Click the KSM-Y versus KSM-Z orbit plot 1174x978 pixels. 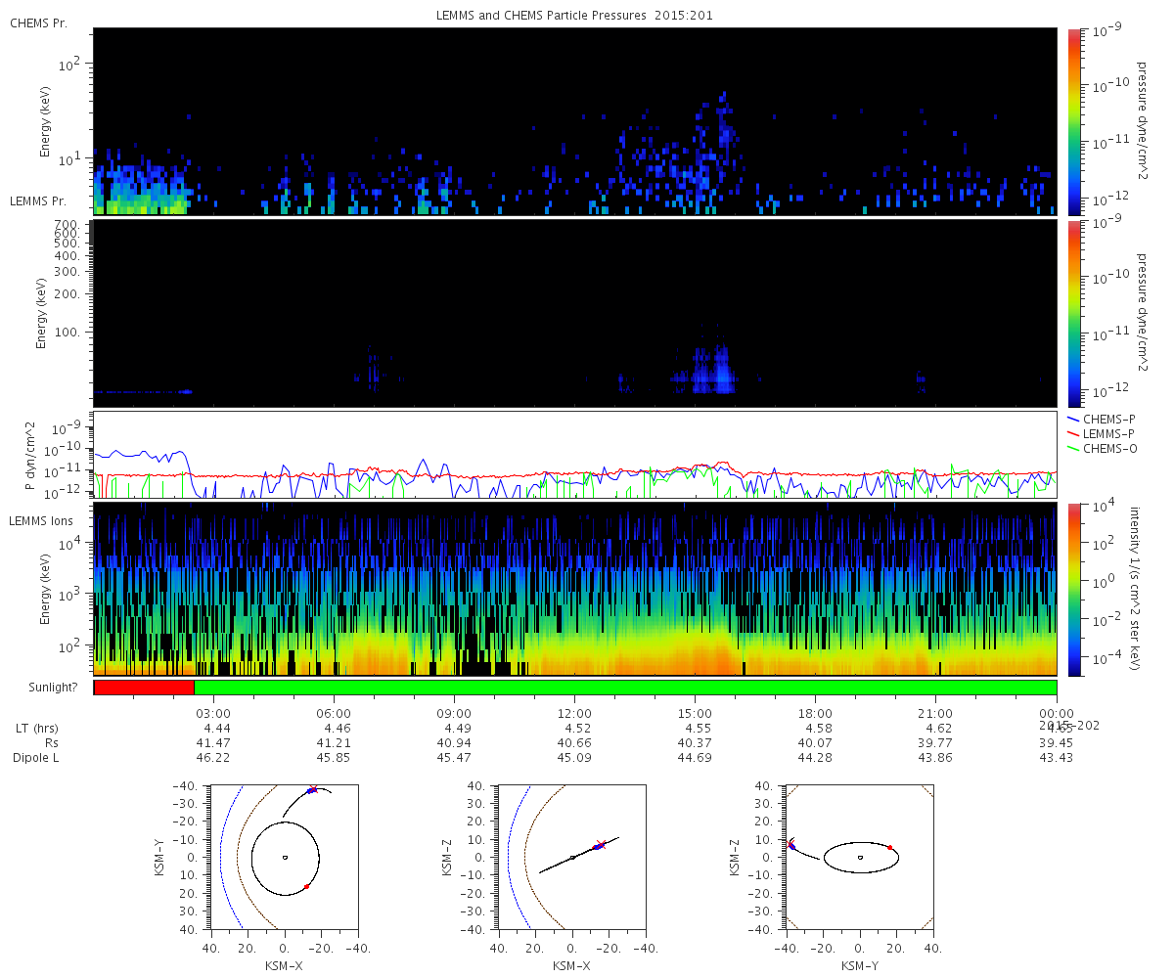pos(860,857)
